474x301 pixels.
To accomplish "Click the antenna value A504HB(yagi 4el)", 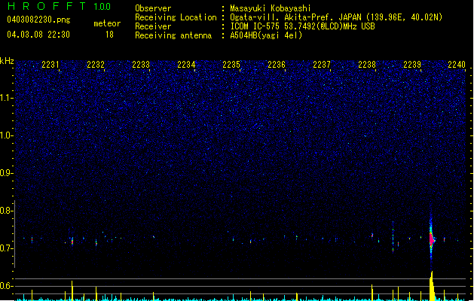I will (x=266, y=35).
